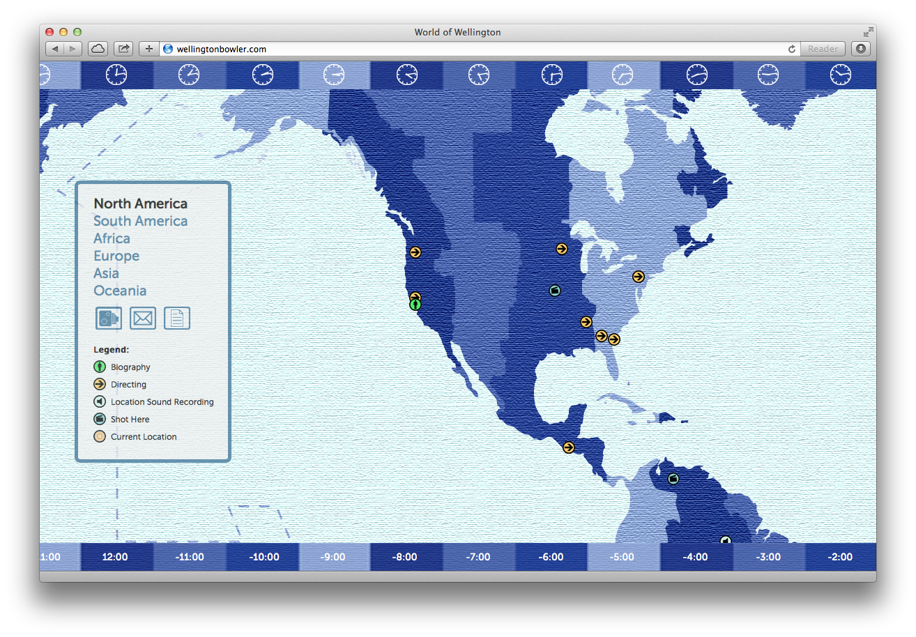Select the -3:00 time zone label
The image size is (916, 637).
click(x=768, y=557)
